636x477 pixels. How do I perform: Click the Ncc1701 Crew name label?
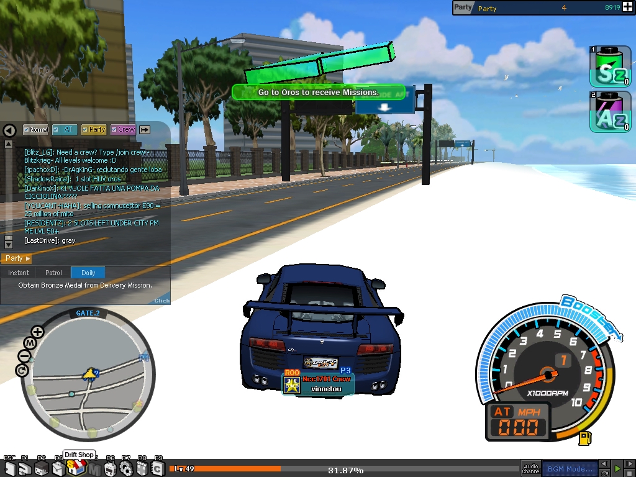(327, 379)
